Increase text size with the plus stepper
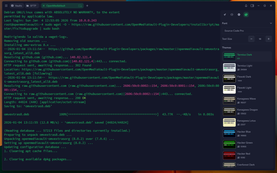This screenshot has width=277, height=173. click(268, 39)
